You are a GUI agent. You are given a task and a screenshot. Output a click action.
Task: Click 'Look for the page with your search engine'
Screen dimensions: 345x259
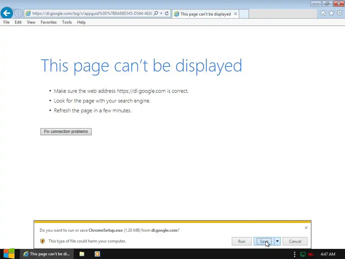pos(102,101)
